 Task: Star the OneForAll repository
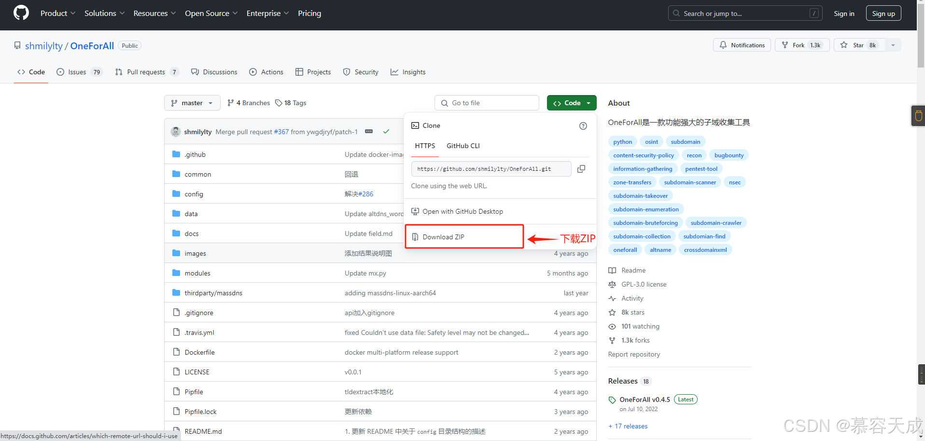click(859, 45)
